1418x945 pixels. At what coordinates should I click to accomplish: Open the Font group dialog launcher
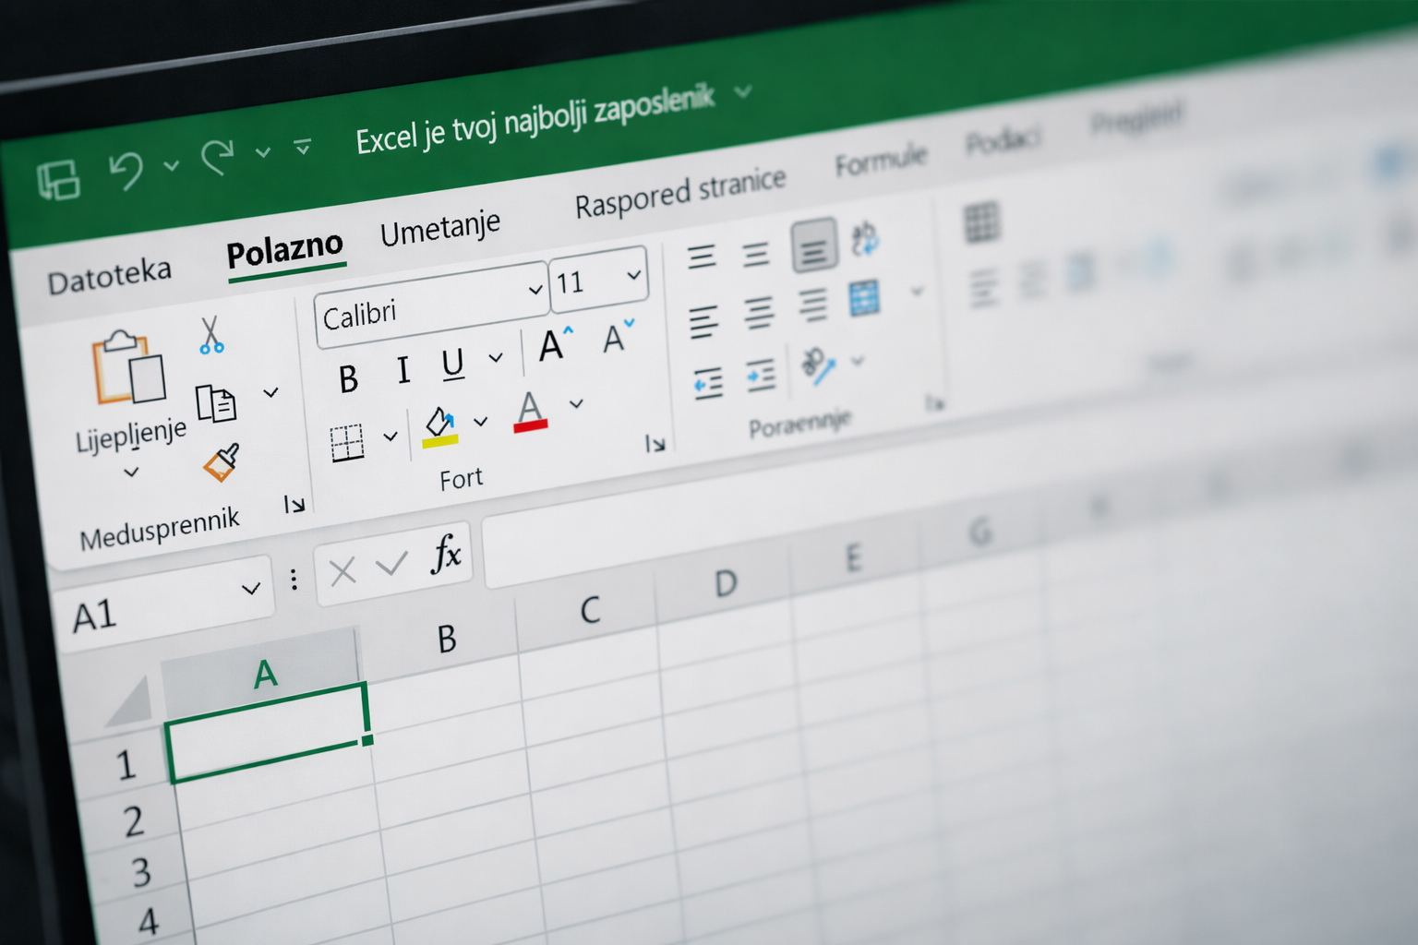coord(655,444)
